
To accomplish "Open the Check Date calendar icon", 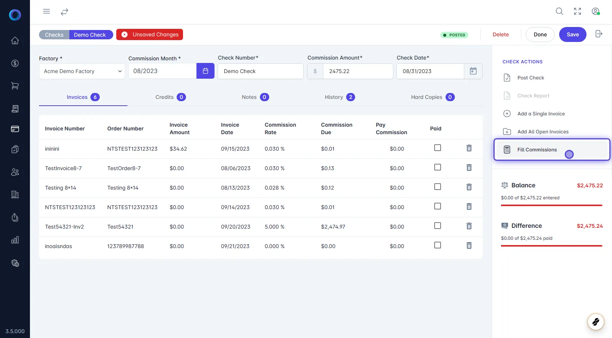I will (x=473, y=71).
